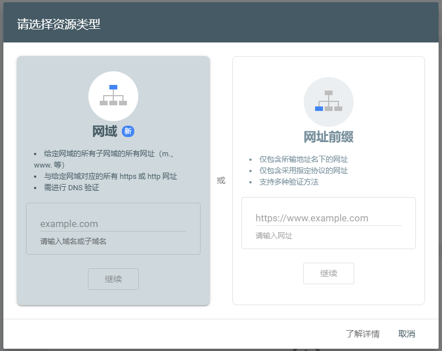Viewport: 442px width, 351px height.
Task: Cancel the dialog with 取消
Action: tap(406, 334)
